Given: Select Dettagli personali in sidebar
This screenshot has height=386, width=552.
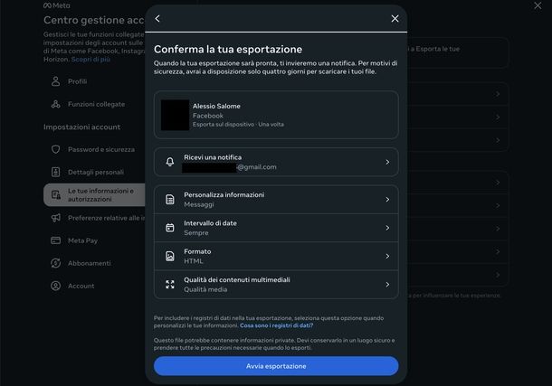Looking at the screenshot, I should pos(94,173).
